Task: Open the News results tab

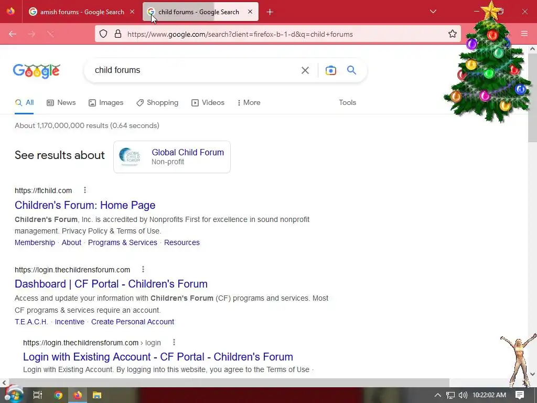Action: click(61, 102)
